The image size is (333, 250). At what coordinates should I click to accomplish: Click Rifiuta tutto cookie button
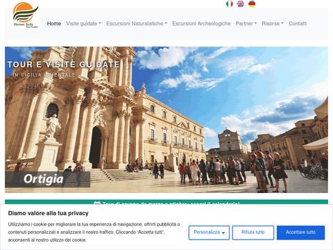[x=253, y=233]
